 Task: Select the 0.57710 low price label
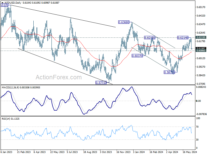coord(101,83)
